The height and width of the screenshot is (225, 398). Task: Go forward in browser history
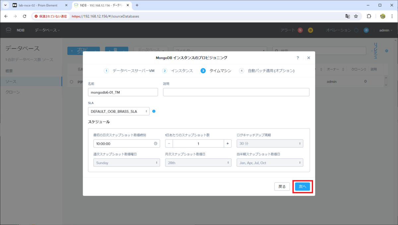(15, 16)
